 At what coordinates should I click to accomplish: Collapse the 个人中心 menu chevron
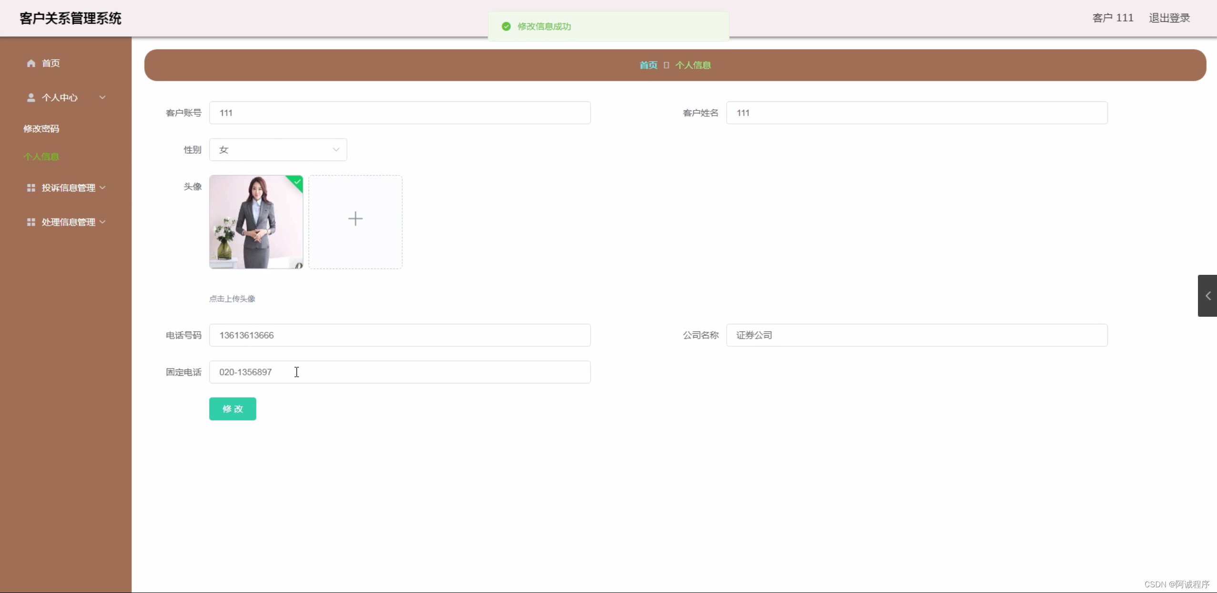[102, 97]
